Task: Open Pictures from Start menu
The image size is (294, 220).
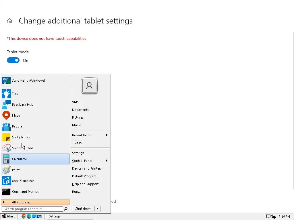Action: pyautogui.click(x=78, y=117)
